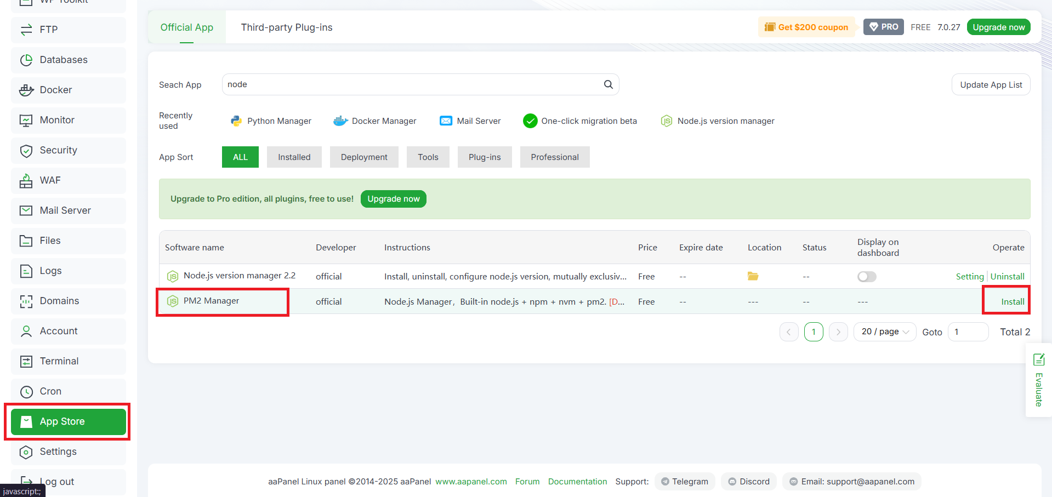
Task: Filter apps by Deployment
Action: pyautogui.click(x=364, y=157)
